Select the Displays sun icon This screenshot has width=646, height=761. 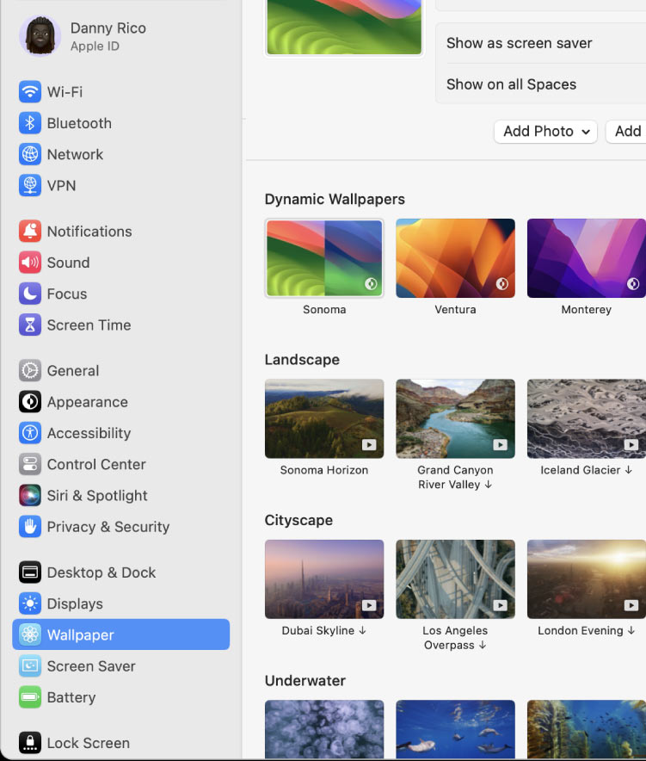(x=30, y=603)
